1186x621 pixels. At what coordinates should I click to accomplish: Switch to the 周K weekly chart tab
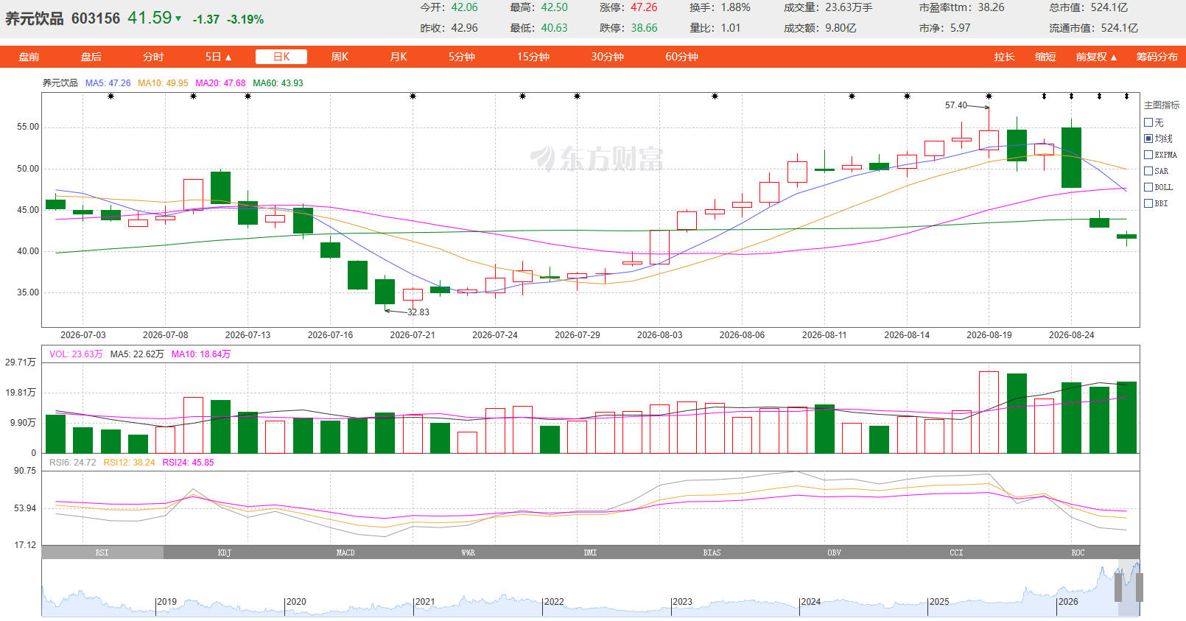tap(340, 57)
